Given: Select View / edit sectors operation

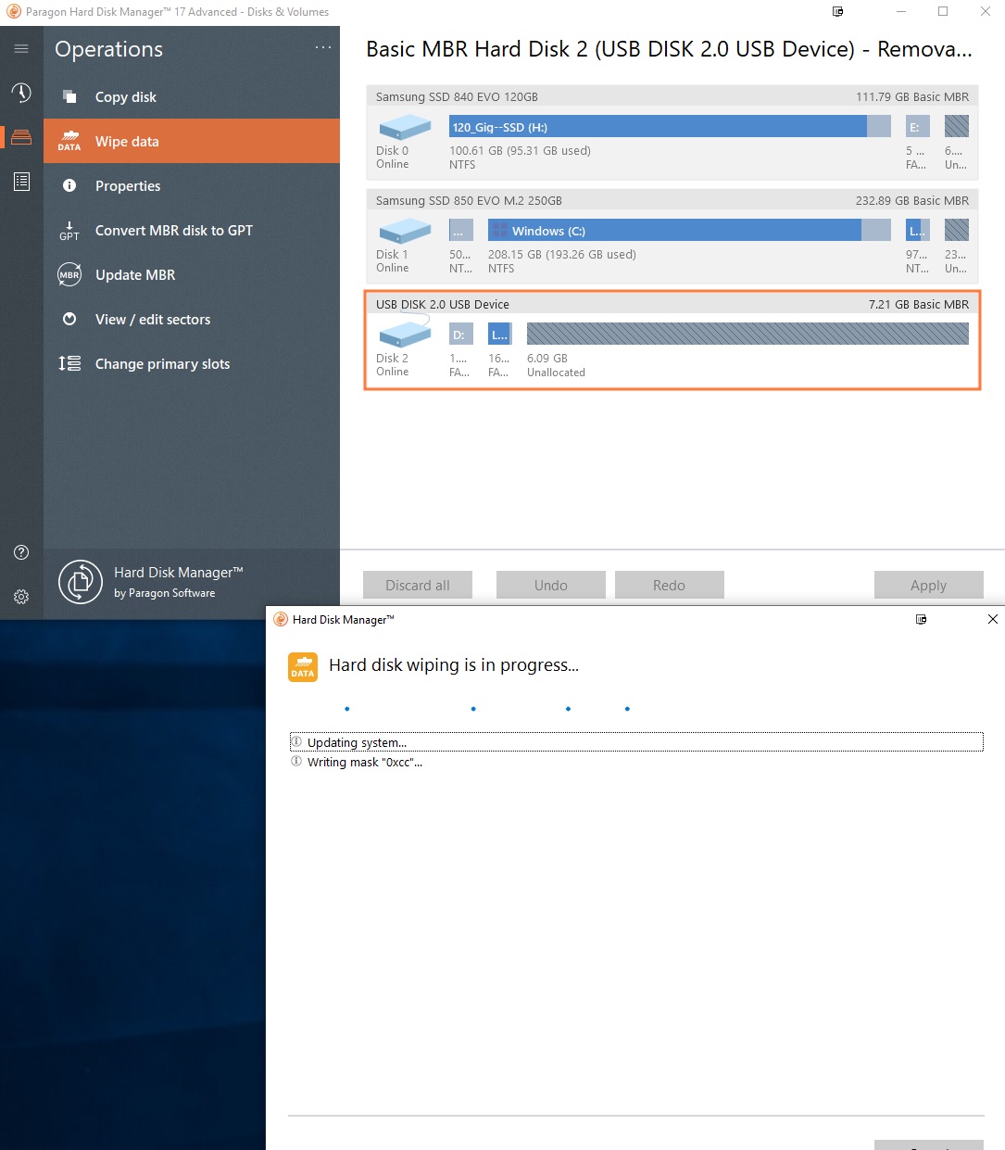Looking at the screenshot, I should (x=192, y=319).
